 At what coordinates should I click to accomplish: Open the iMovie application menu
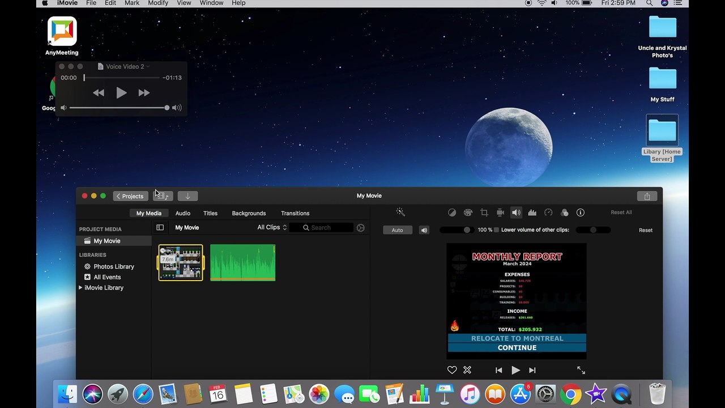tap(67, 3)
